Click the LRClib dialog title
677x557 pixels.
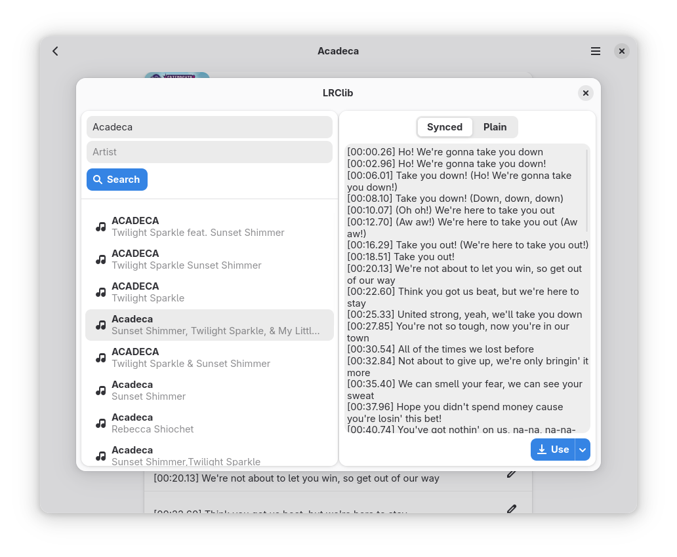[338, 93]
